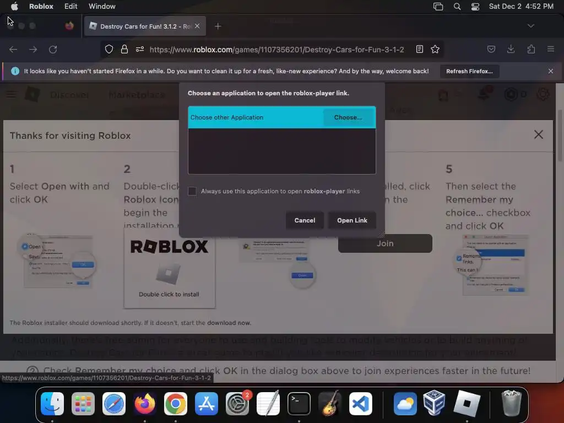This screenshot has height=423, width=564.
Task: Toggle reader view icon
Action: coord(419,49)
